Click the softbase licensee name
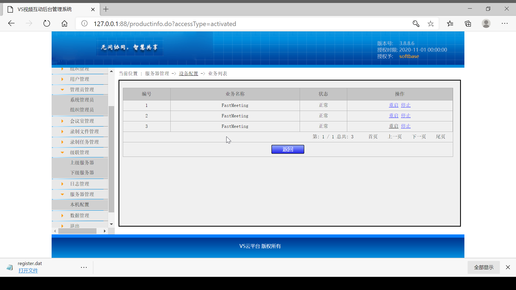Screen dimensions: 516x290 409,56
